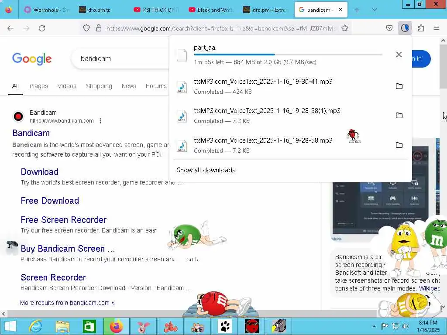The width and height of the screenshot is (447, 335).
Task: Open the Firefox downloads panel button
Action: (x=405, y=28)
